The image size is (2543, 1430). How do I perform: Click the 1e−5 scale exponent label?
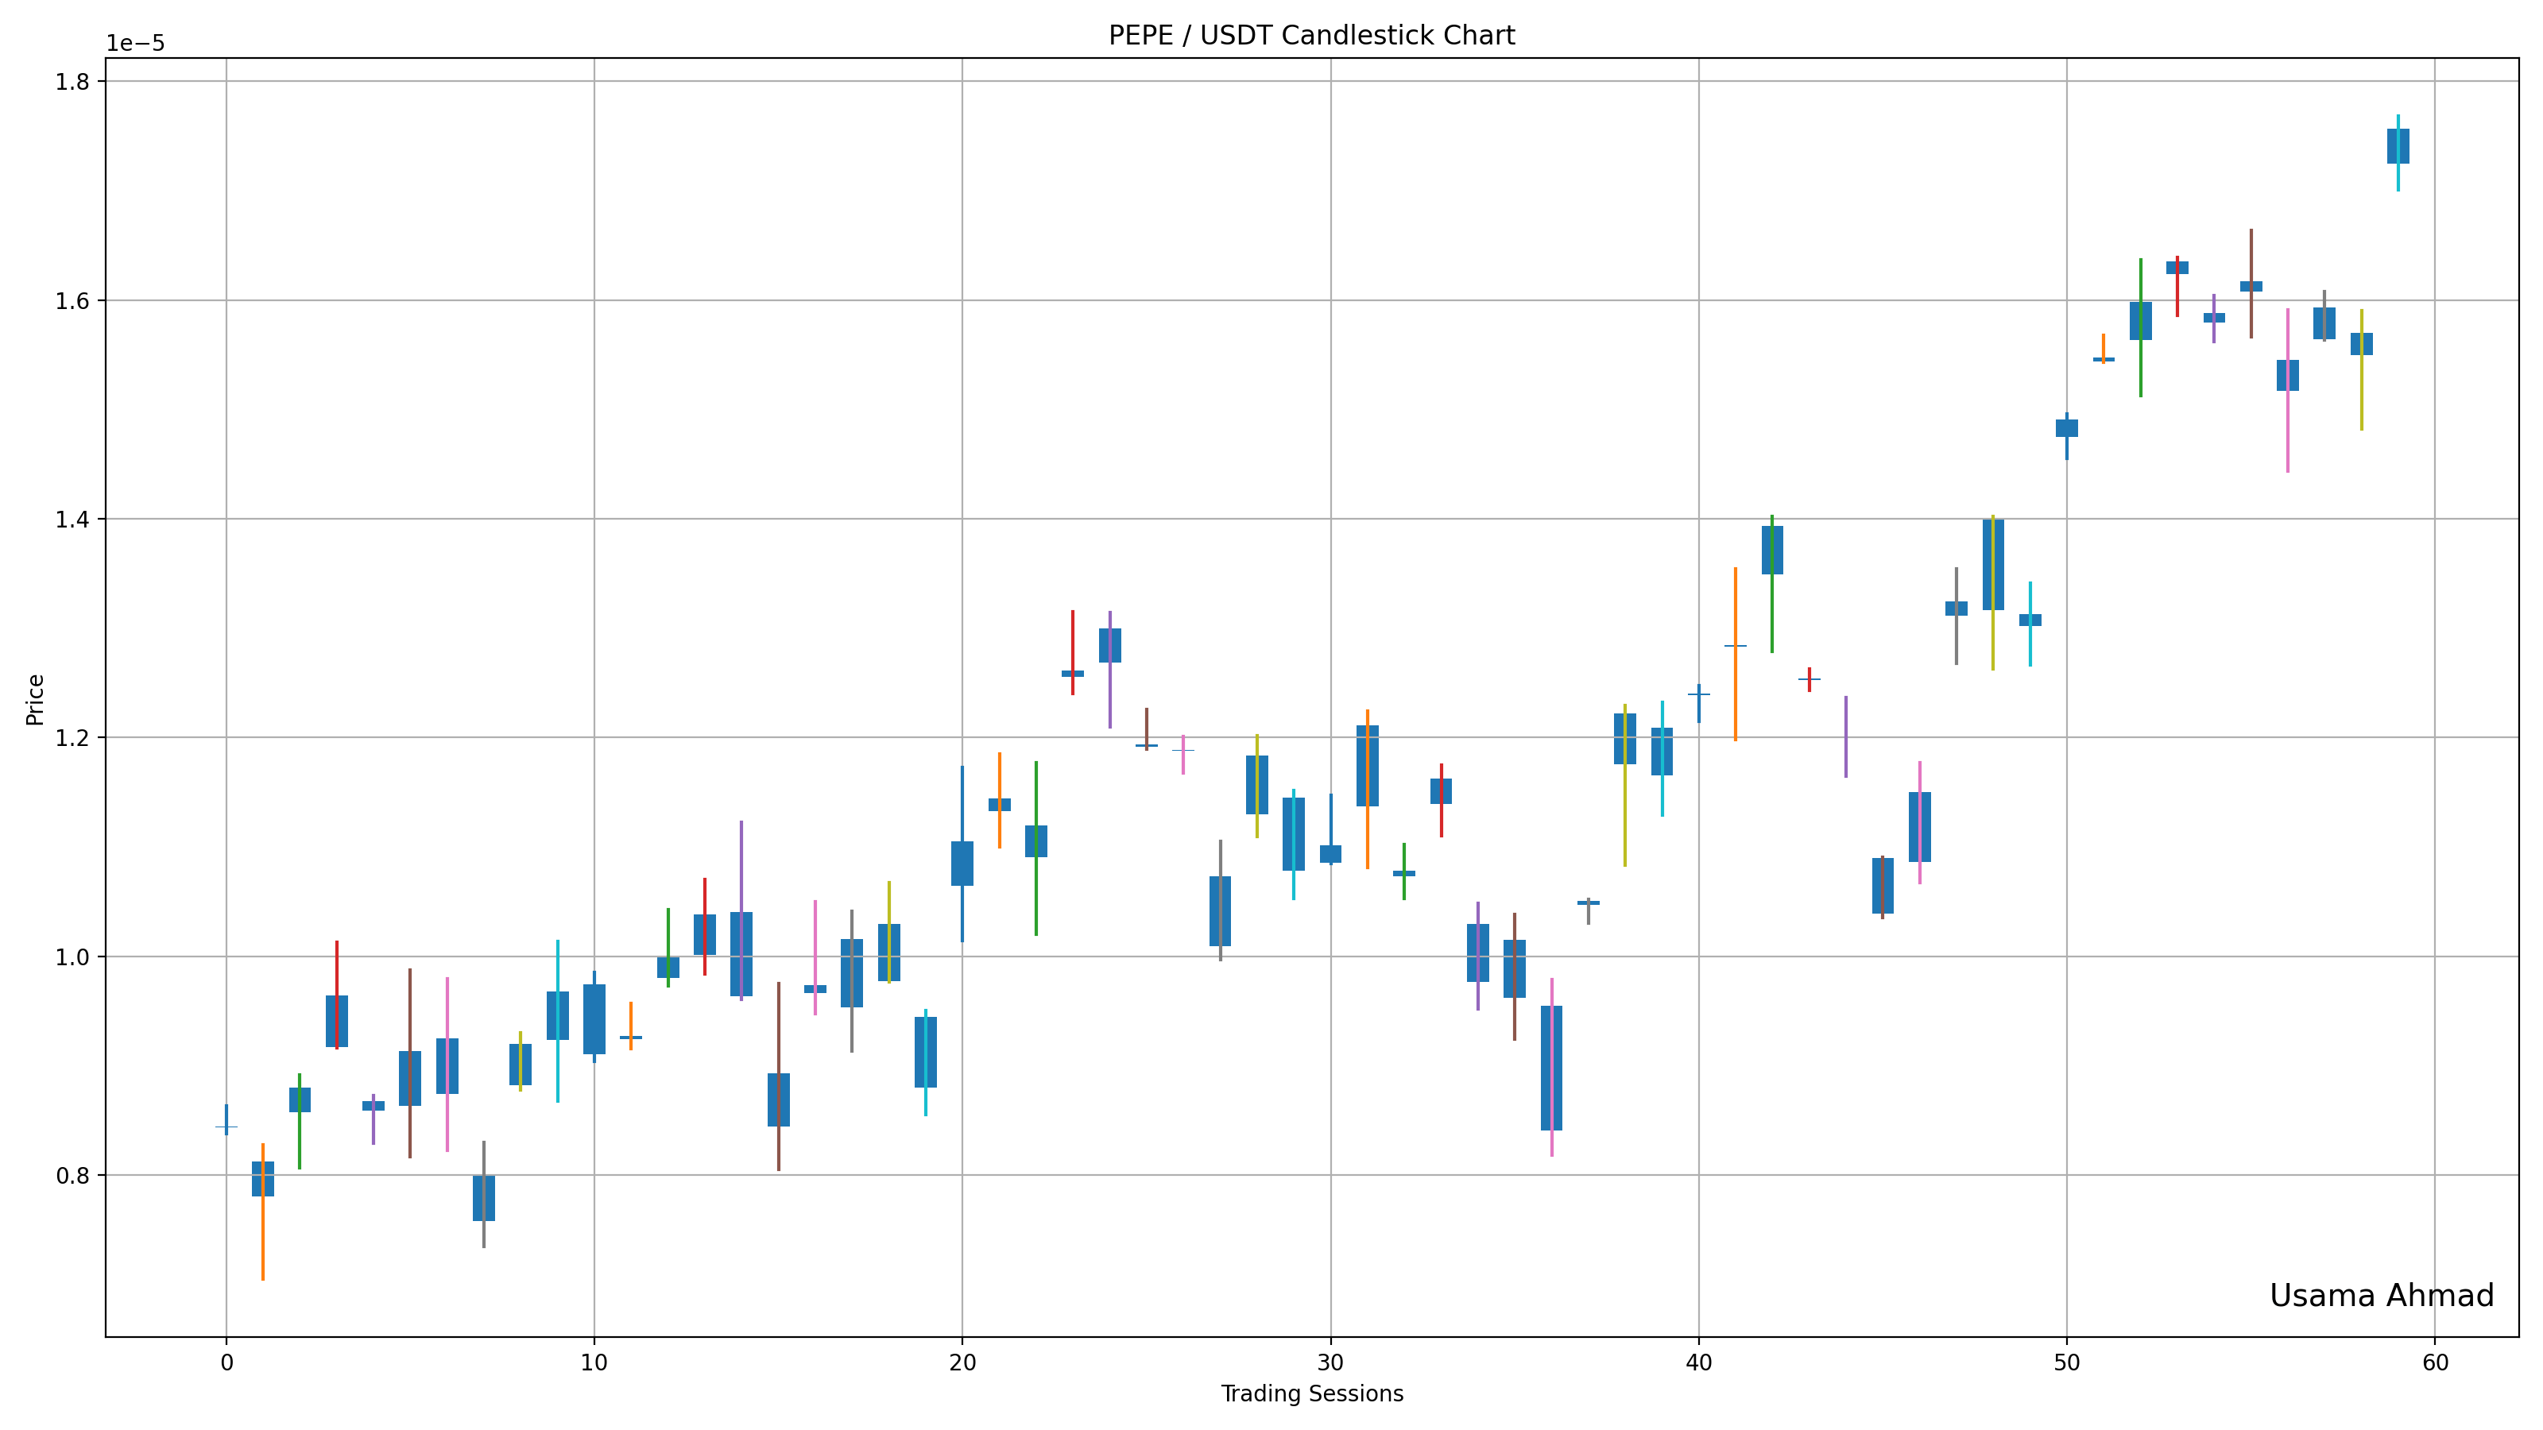pos(135,44)
